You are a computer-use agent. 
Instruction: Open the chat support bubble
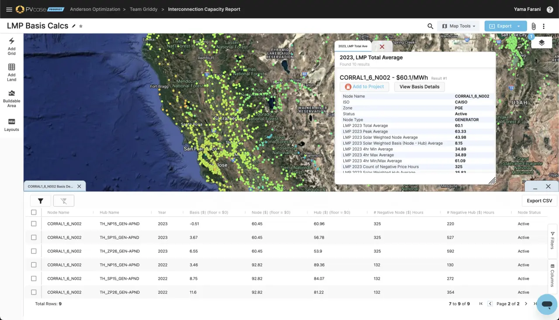(547, 304)
